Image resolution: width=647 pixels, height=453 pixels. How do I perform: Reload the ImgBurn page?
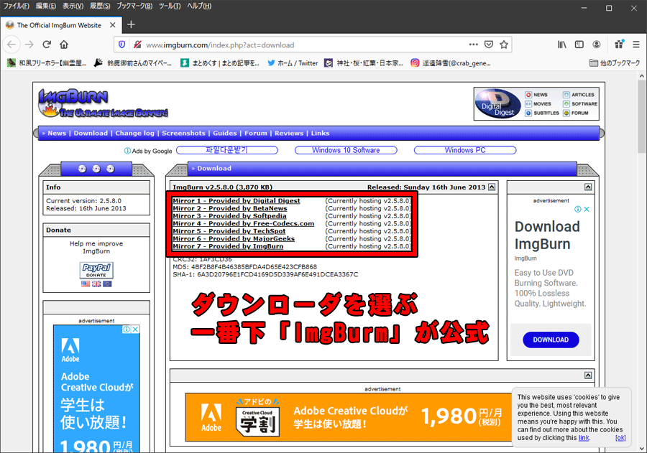[x=47, y=45]
